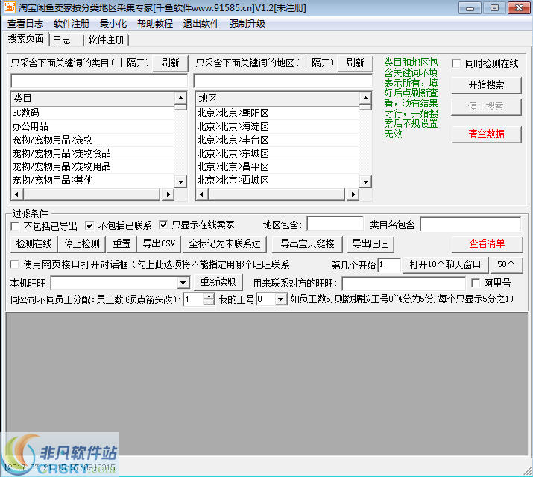Focus the category keyword input field

99,81
